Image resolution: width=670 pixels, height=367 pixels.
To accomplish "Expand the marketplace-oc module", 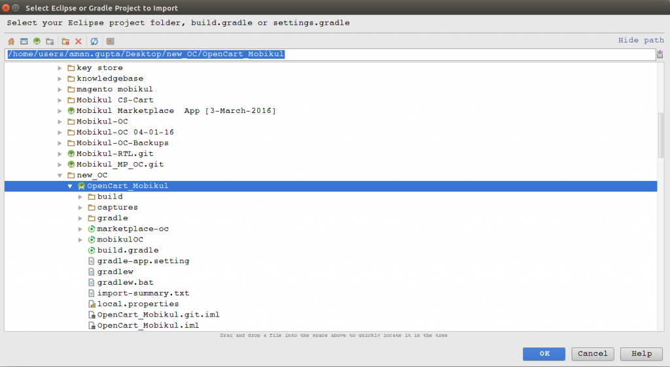I will [x=80, y=229].
